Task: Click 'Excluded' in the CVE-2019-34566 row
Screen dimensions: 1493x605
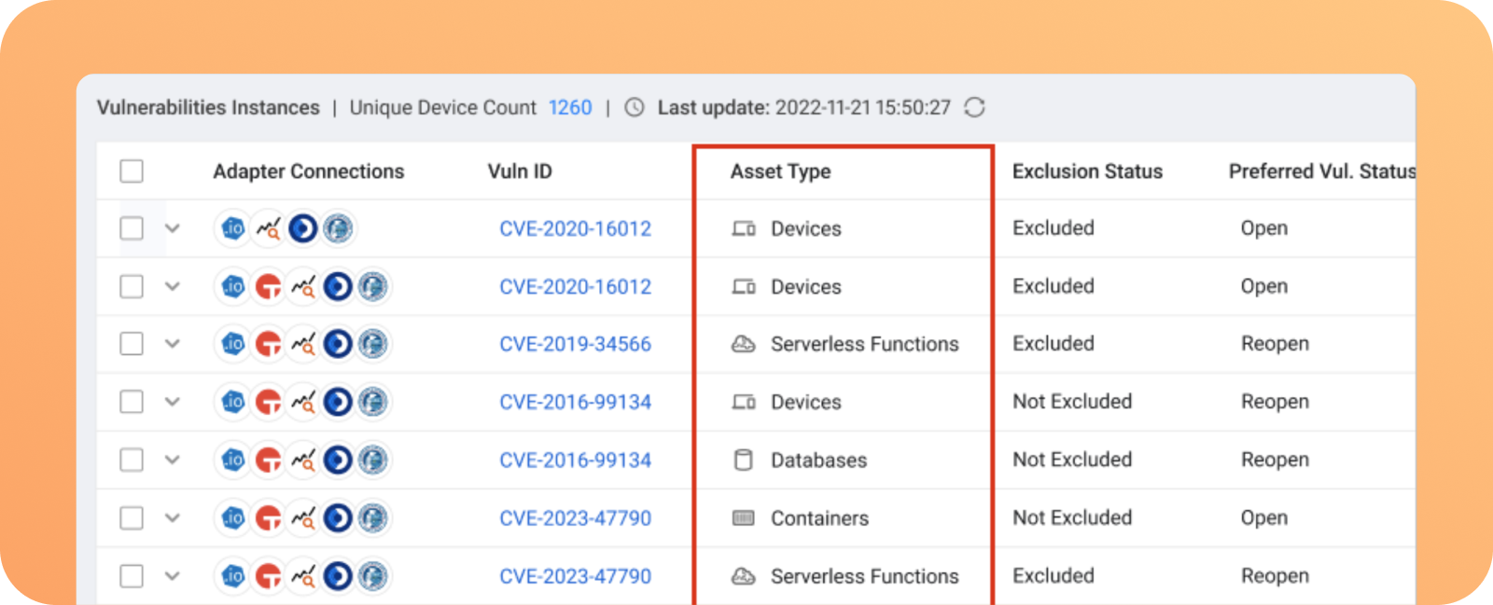Action: [1053, 344]
